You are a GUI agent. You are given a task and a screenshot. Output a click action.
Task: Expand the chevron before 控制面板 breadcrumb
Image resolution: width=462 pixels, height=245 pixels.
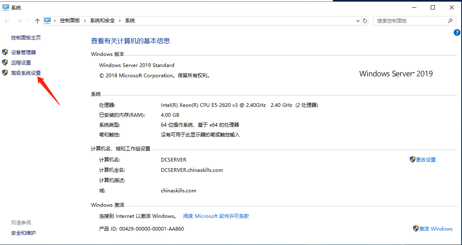55,21
